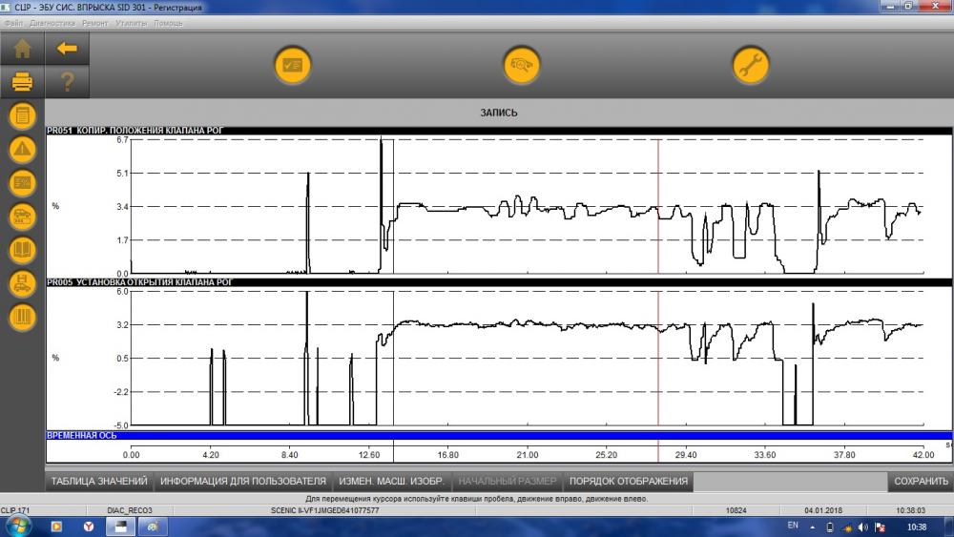This screenshot has width=954, height=537.
Task: Click the document list sidebar icon
Action: coord(23,115)
